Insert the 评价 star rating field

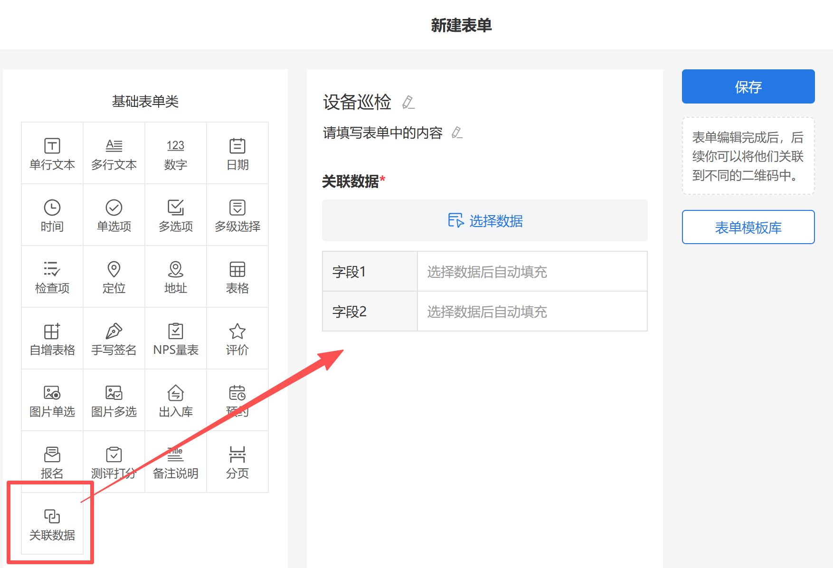point(237,338)
